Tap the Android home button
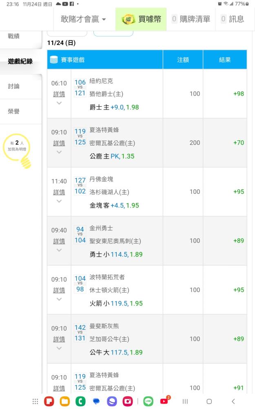This screenshot has width=255, height=409. pos(209,401)
